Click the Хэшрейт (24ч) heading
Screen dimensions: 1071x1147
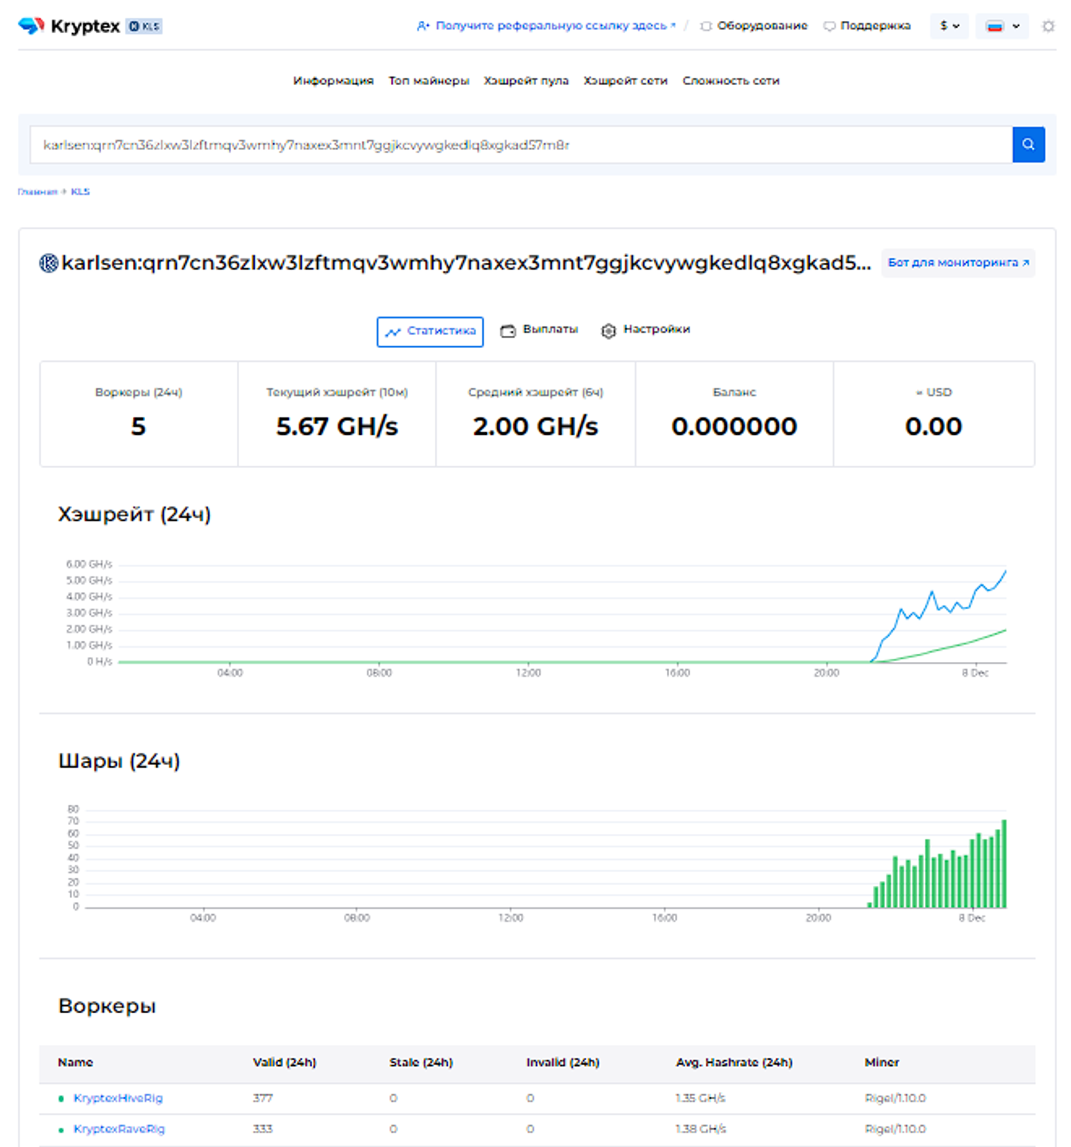[x=134, y=514]
